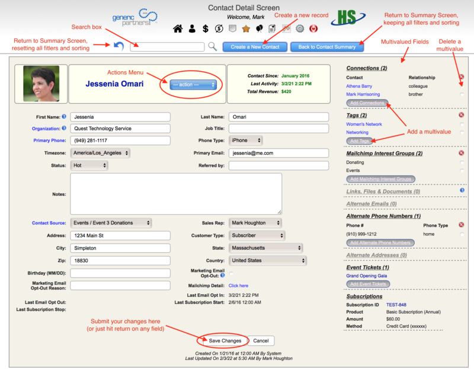Check the Donating interest group checkbox
474x369 pixels.
click(x=462, y=162)
